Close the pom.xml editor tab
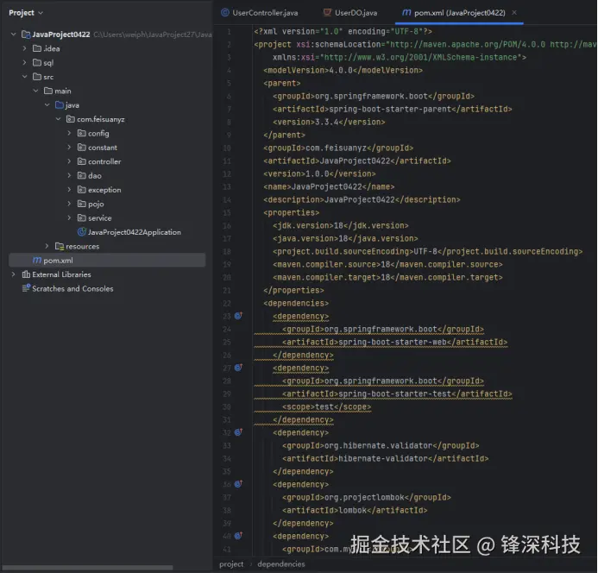 514,13
